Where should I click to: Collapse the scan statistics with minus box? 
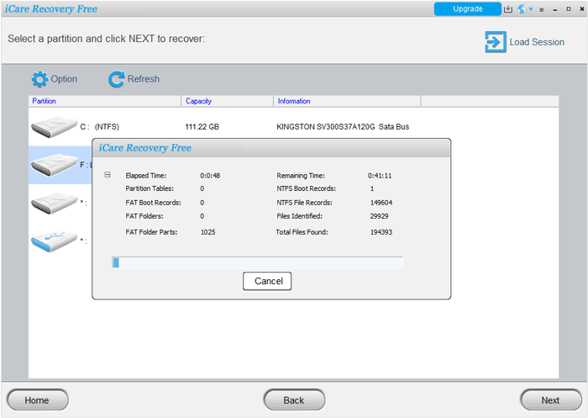[108, 175]
